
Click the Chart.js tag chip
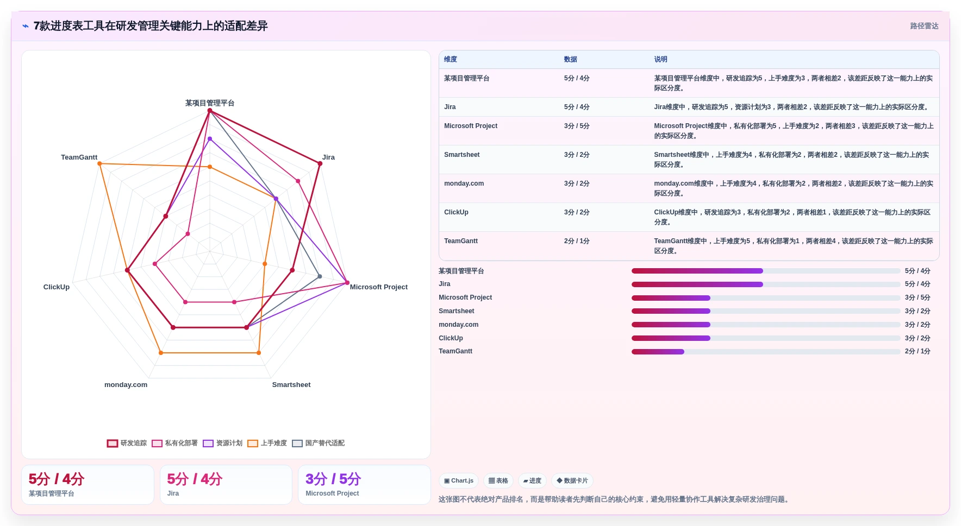tap(459, 481)
